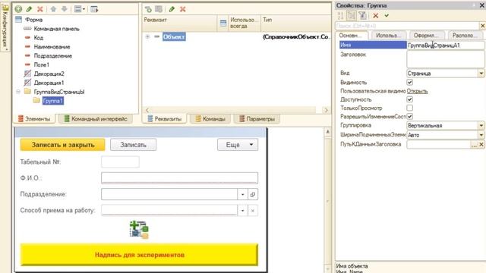Screen dimensions: 486x273
Task: Click the ellipsis button of ПутьКДаннымЗаголовка
Action: click(x=474, y=145)
